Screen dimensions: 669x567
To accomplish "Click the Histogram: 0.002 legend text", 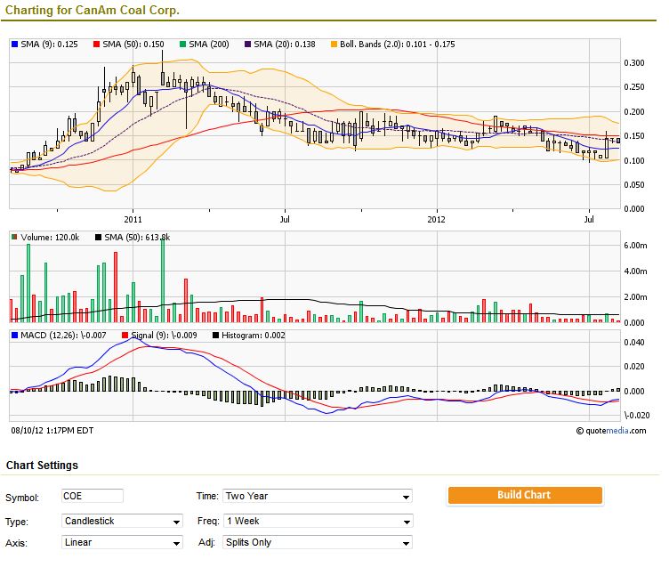I will point(253,336).
